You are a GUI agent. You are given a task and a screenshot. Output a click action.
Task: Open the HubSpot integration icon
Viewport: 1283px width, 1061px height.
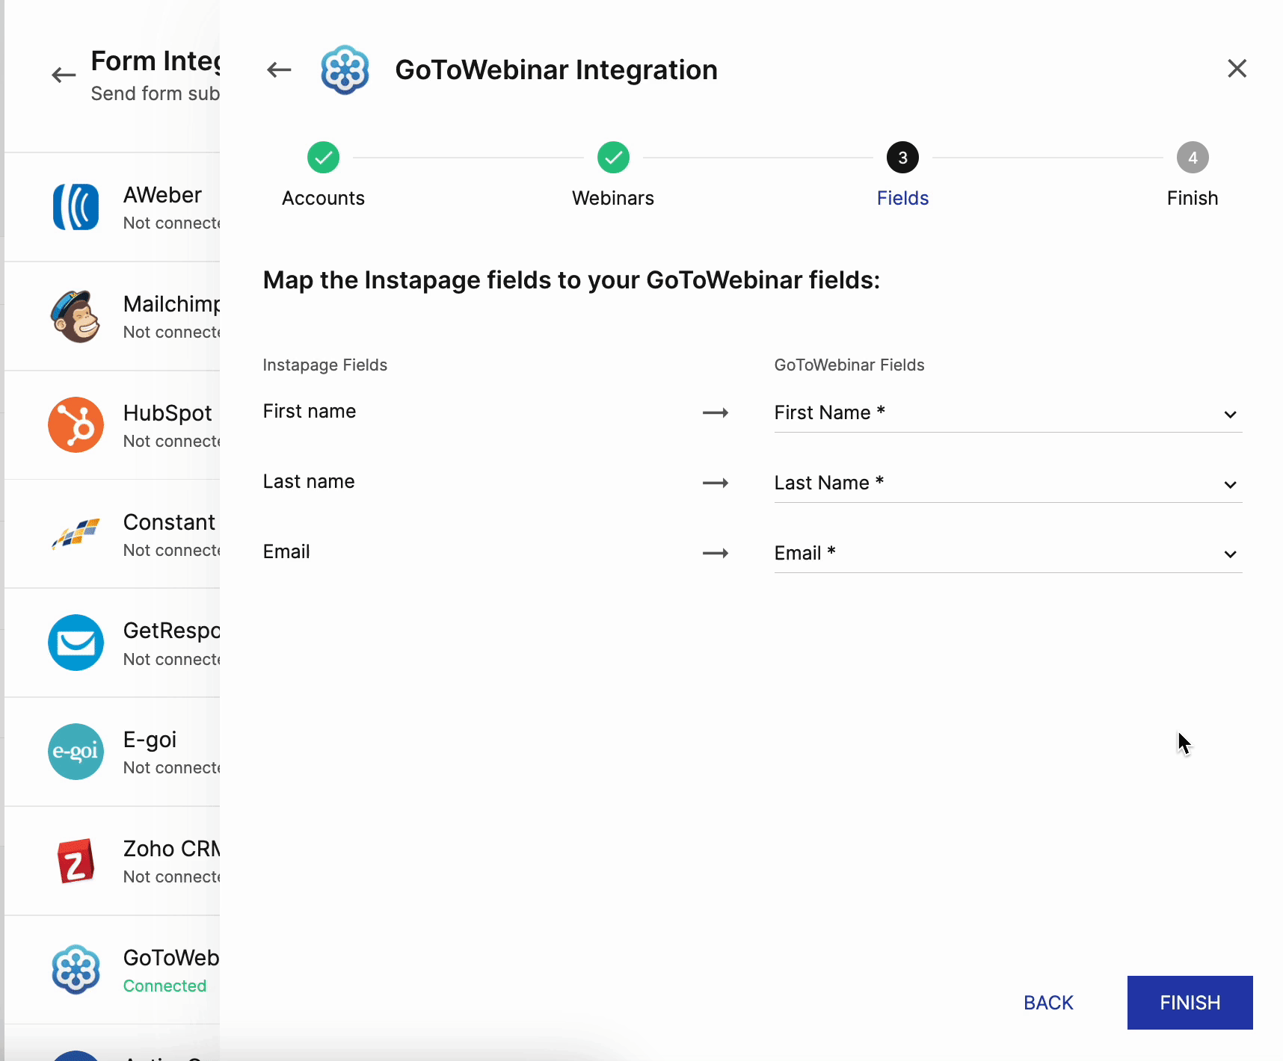coord(76,425)
